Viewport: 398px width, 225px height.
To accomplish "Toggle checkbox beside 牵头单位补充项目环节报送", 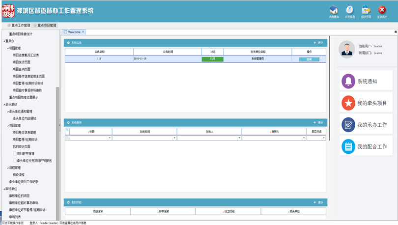I will pyautogui.click(x=15, y=161).
